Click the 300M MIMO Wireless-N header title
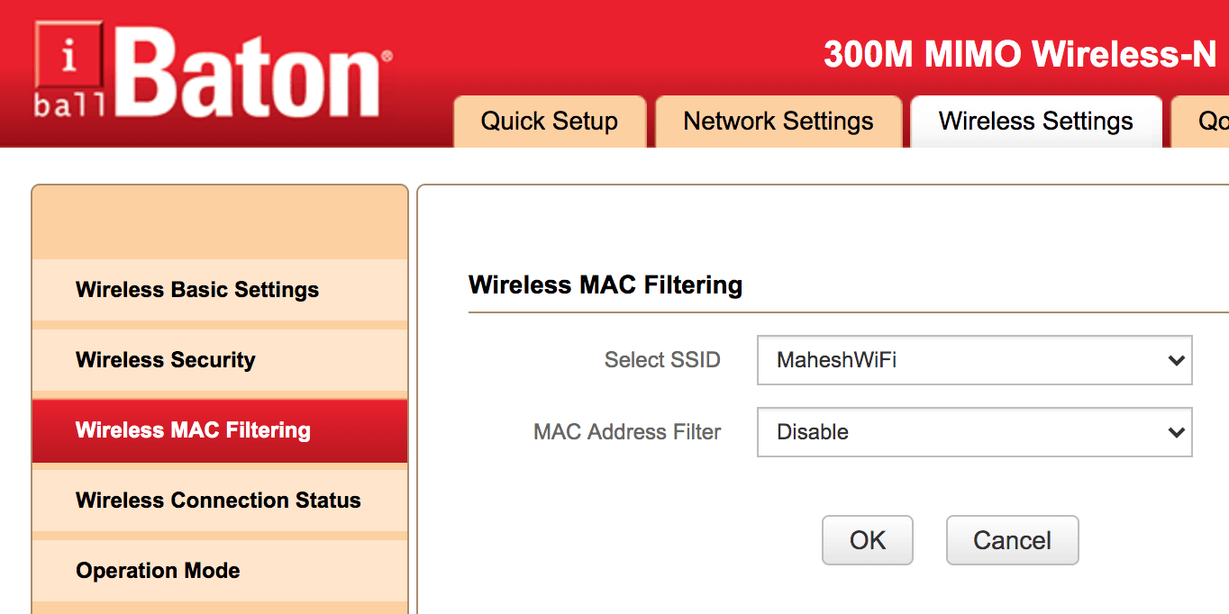Viewport: 1229px width, 614px height. 1020,55
